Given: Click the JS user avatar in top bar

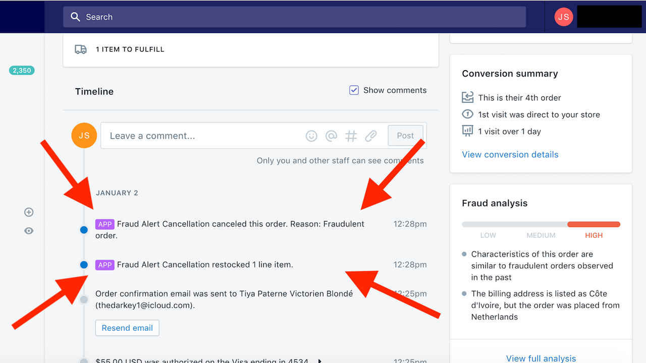Looking at the screenshot, I should (x=564, y=17).
